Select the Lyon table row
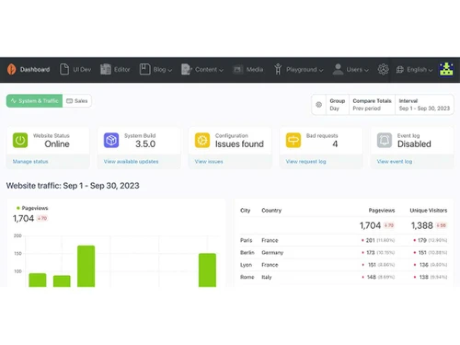Screen dimensions: 460x345 click(x=343, y=265)
